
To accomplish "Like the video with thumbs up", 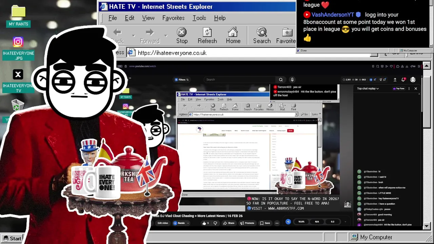I will pyautogui.click(x=205, y=223).
